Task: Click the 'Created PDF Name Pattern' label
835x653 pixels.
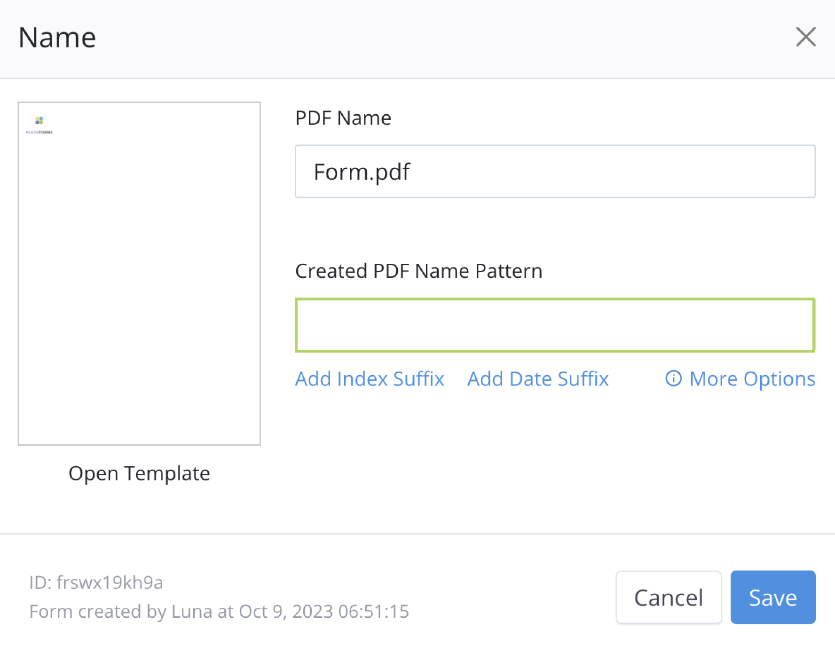Action: coord(418,271)
